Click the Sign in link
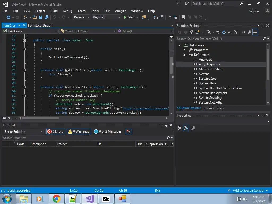This screenshot has width=272, height=204. click(x=254, y=11)
